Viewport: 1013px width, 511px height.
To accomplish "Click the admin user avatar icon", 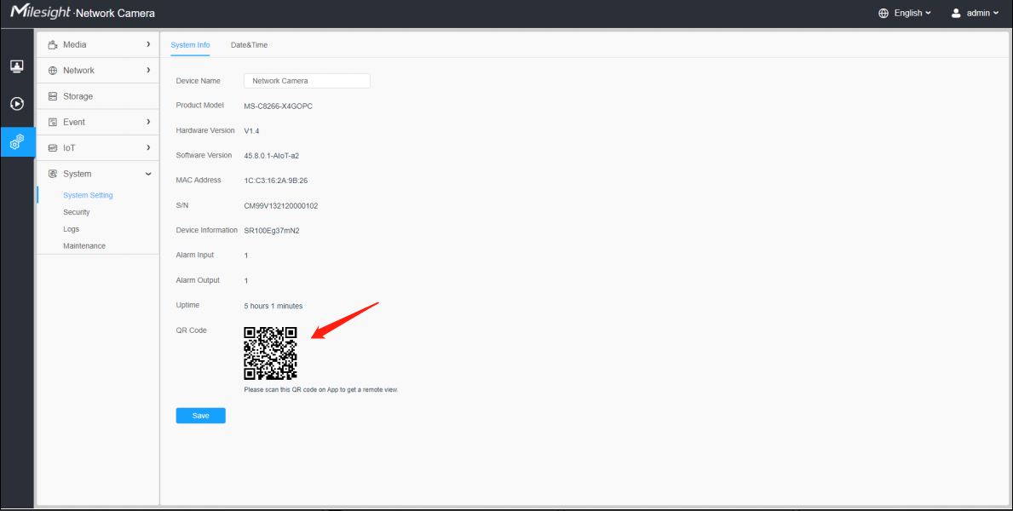I will (x=956, y=13).
